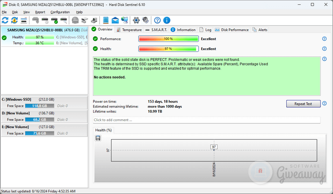
Task: Click help icon beside Performance bar
Action: [324, 38]
